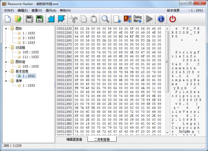Open a file with the folder icon
The image size is (208, 151).
18,19
